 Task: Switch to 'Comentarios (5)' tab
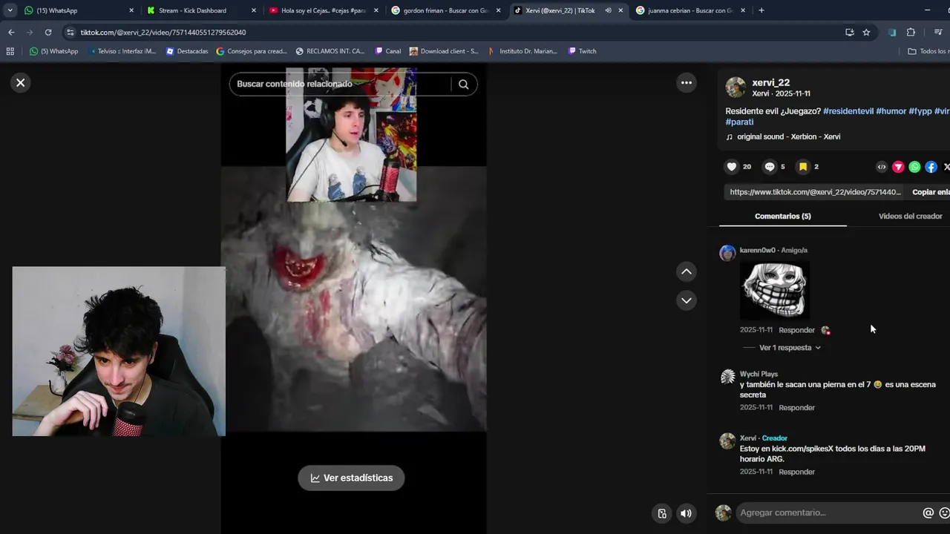tap(783, 216)
